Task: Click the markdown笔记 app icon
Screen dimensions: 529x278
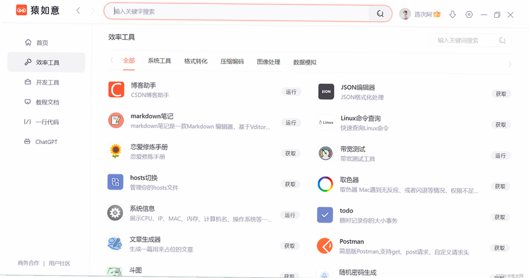Action: click(116, 120)
